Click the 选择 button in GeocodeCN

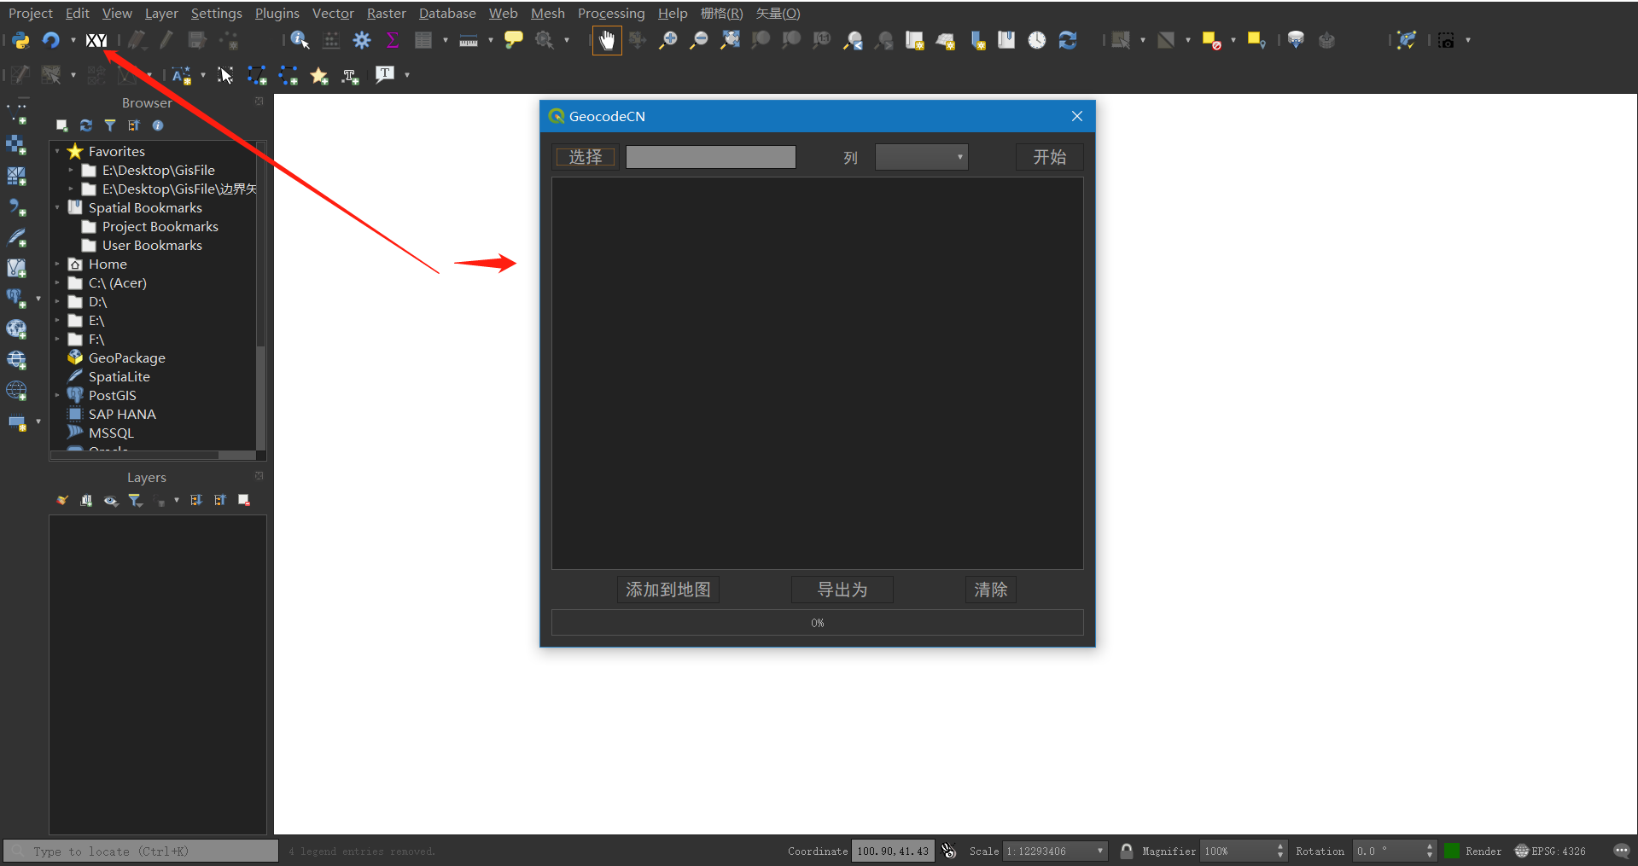click(x=584, y=157)
